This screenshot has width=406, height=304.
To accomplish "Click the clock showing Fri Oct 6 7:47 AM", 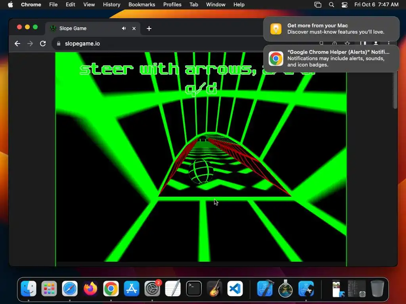I will (x=376, y=5).
